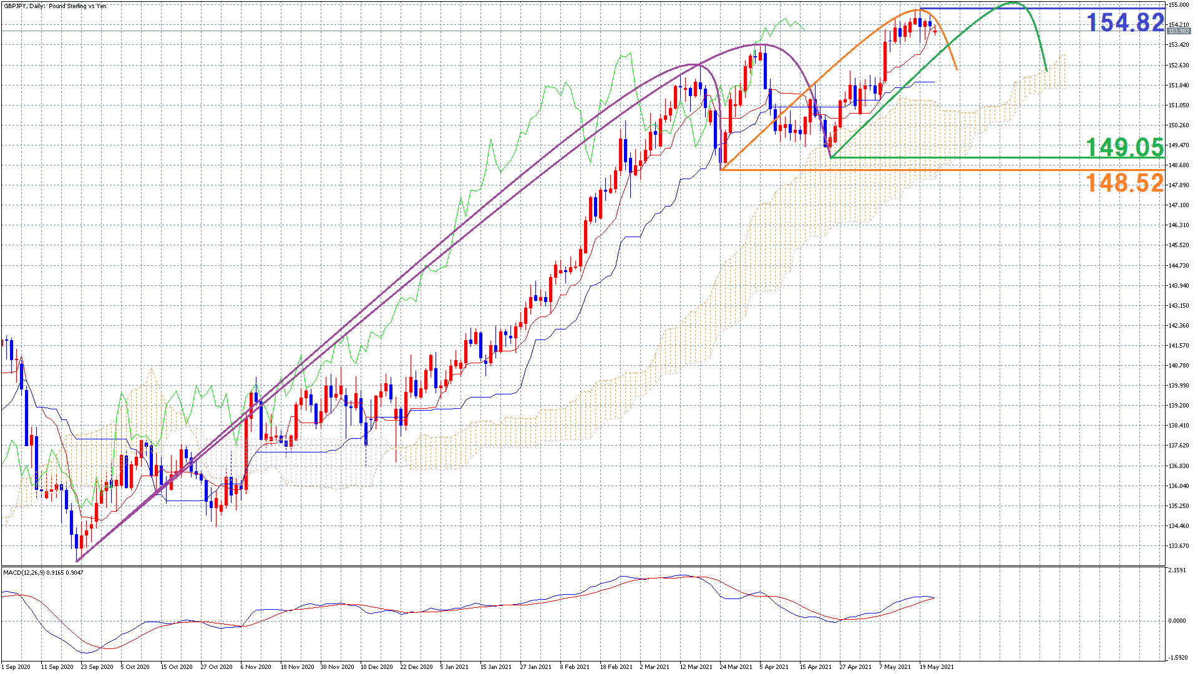Click the orange 148.52 price label

pos(1124,183)
